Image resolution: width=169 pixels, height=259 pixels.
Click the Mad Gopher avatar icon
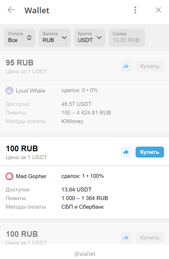tap(9, 176)
